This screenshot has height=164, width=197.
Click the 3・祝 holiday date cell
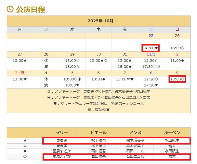point(20,73)
